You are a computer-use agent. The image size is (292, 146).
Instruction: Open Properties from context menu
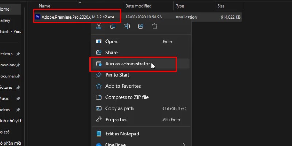click(116, 119)
